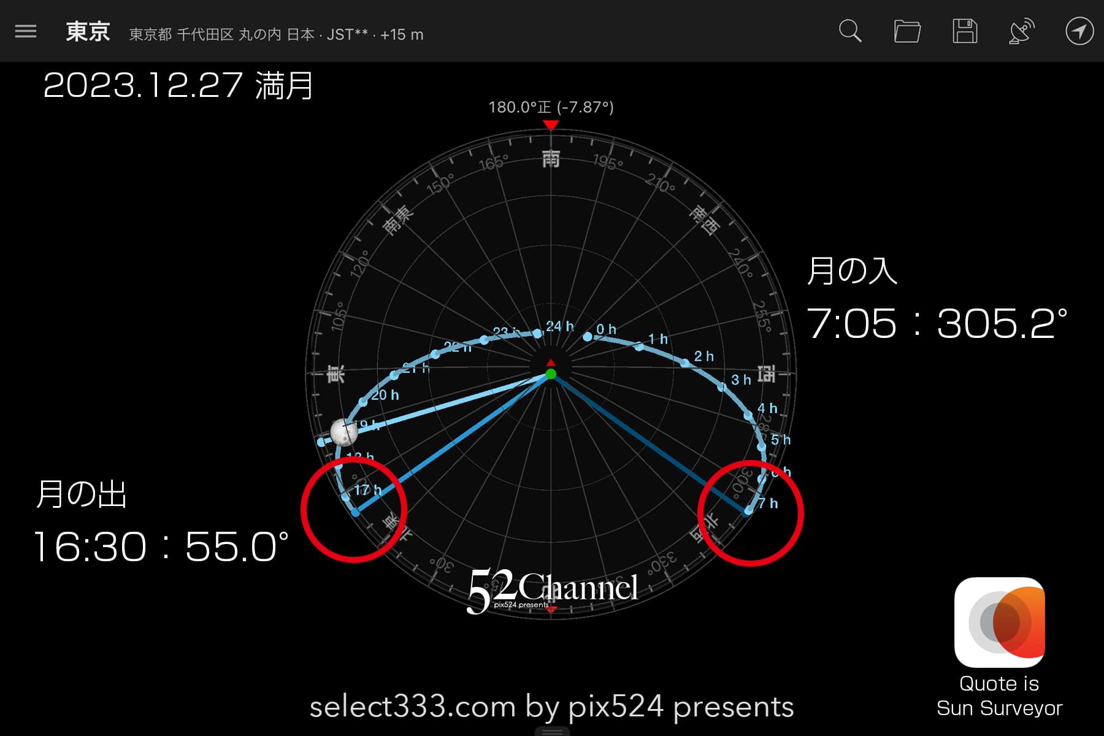
Task: Tap the 南 compass label
Action: [551, 159]
